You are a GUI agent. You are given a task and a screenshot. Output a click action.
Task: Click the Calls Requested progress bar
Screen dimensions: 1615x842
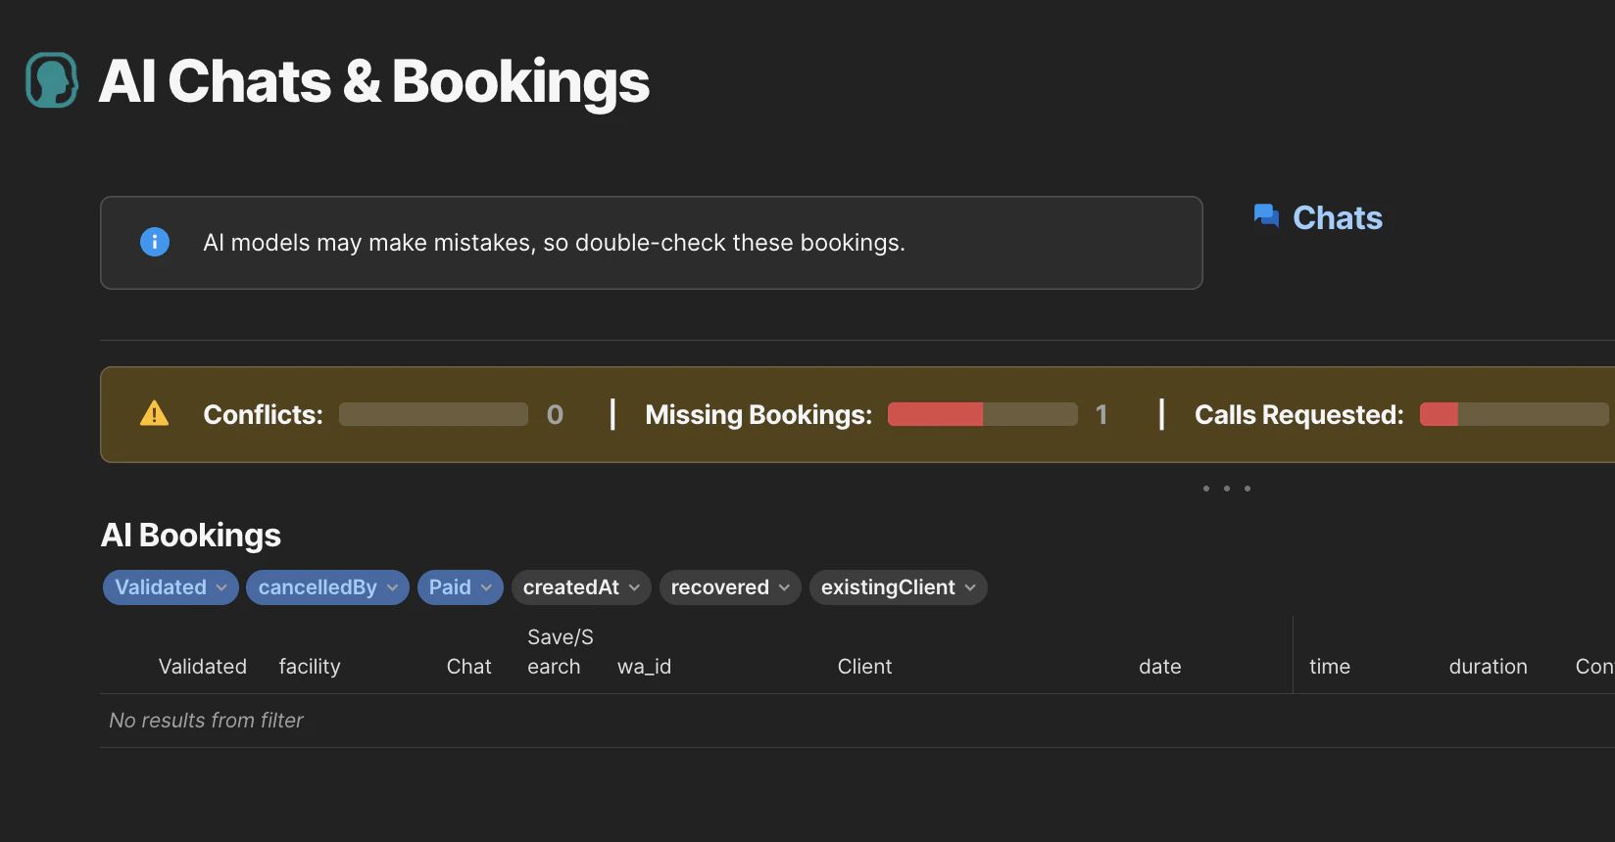1513,414
